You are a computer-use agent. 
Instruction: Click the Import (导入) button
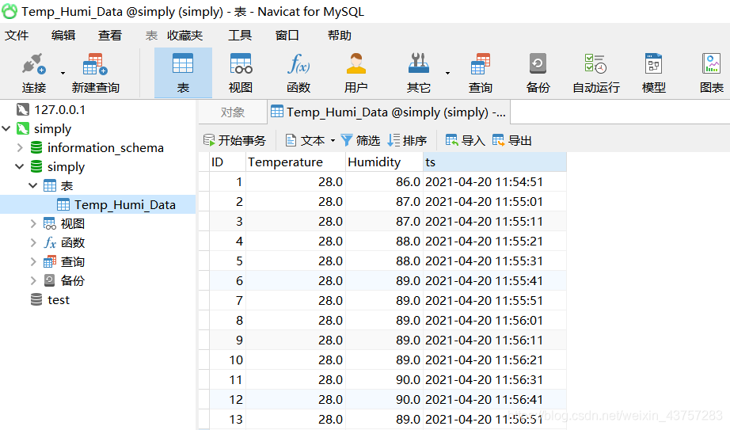[x=465, y=140]
